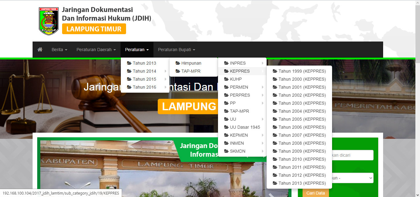This screenshot has height=197, width=420.
Task: Select TAP-MPR in the regulation type list
Action: pos(242,111)
